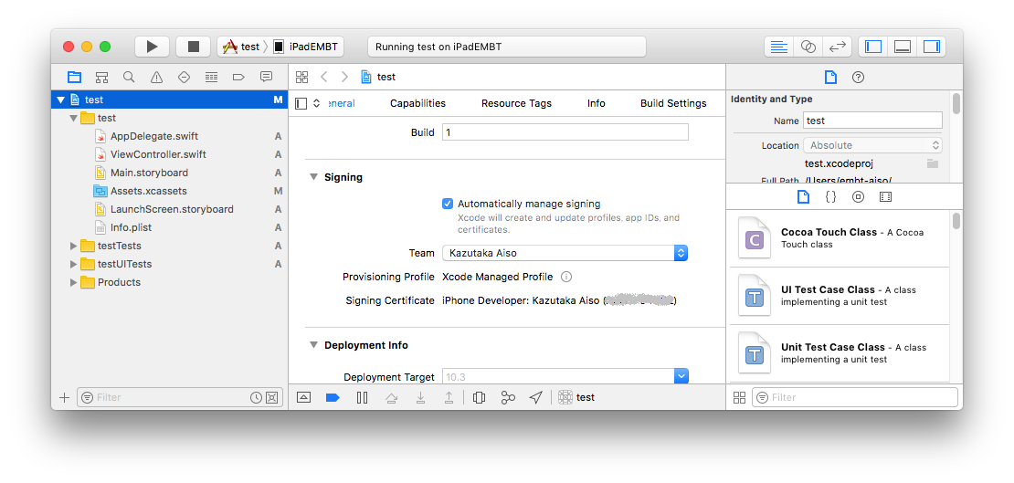Click the Run (play) button
This screenshot has width=1014, height=483.
[152, 47]
